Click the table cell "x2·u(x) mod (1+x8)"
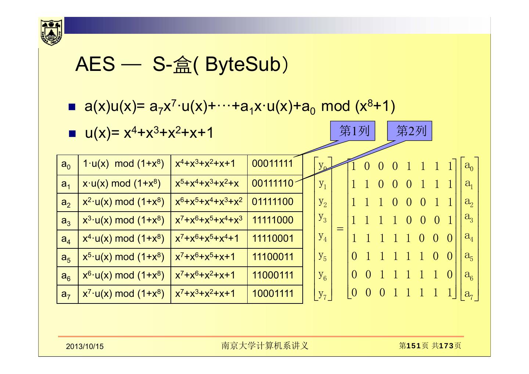Screen dimensions: 529x374 (125, 202)
